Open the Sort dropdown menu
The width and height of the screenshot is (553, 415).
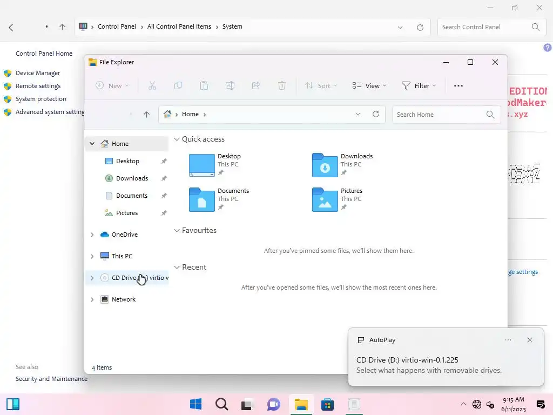pos(321,86)
